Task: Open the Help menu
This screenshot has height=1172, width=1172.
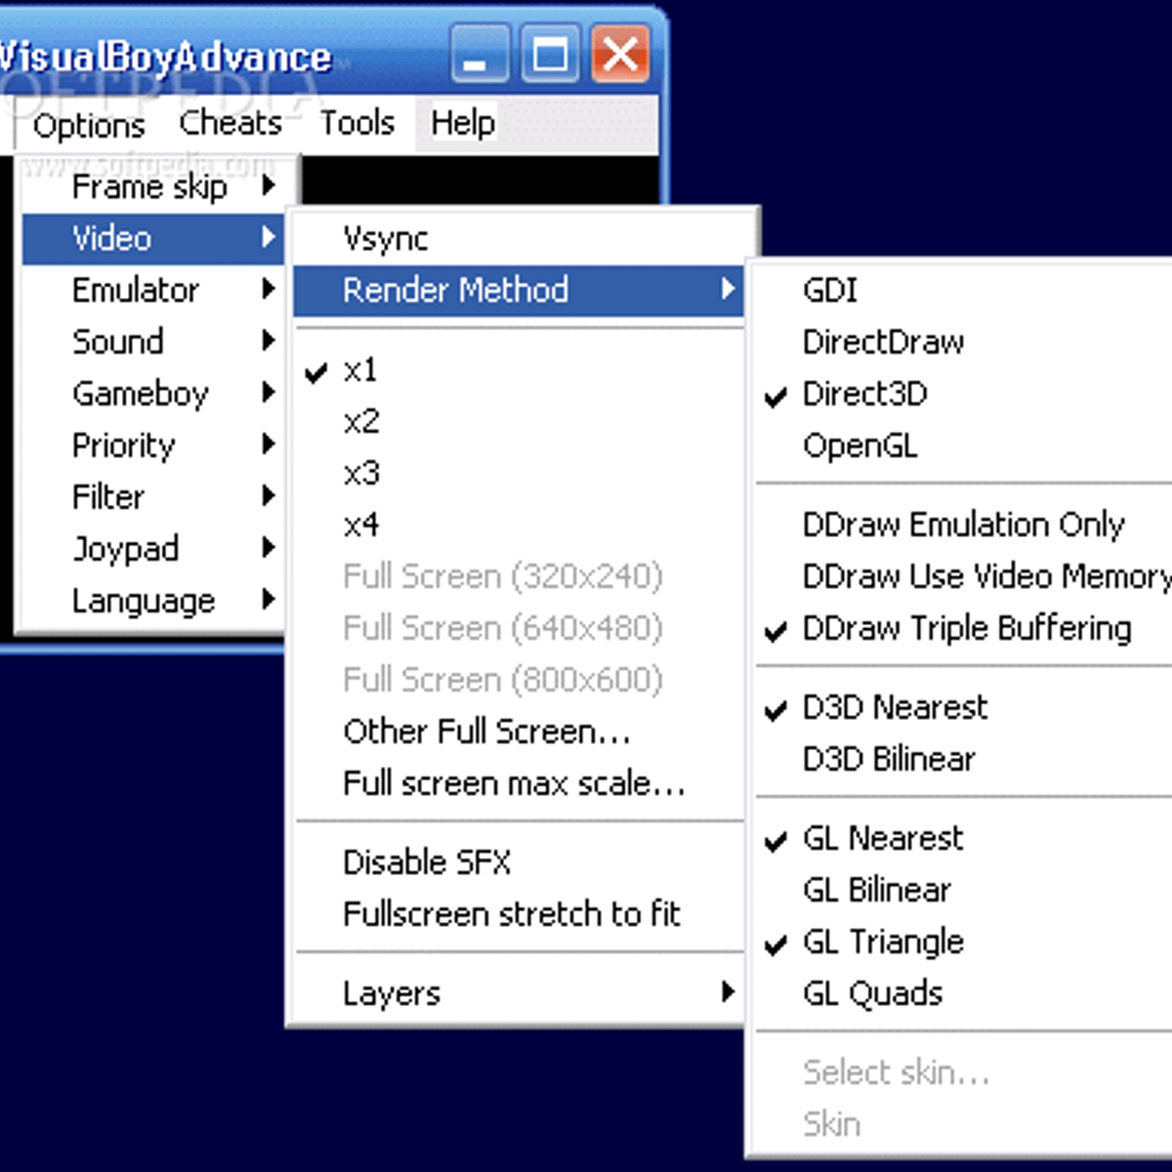Action: pos(463,123)
